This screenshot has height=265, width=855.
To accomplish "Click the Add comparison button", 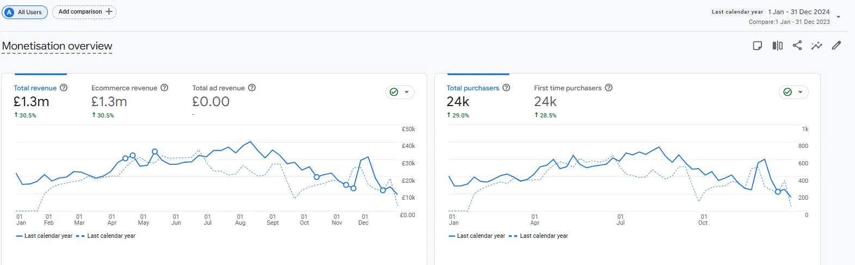I will (84, 11).
